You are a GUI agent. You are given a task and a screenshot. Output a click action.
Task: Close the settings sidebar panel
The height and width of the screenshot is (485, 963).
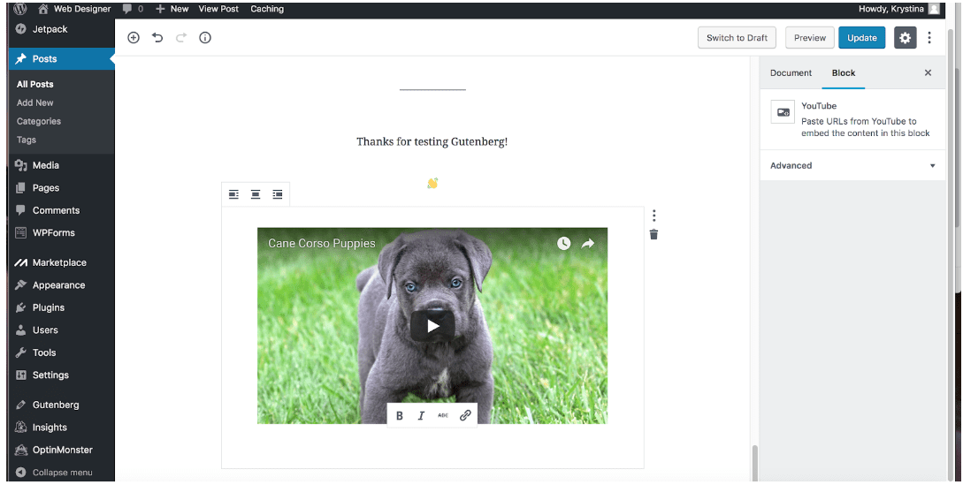tap(928, 72)
